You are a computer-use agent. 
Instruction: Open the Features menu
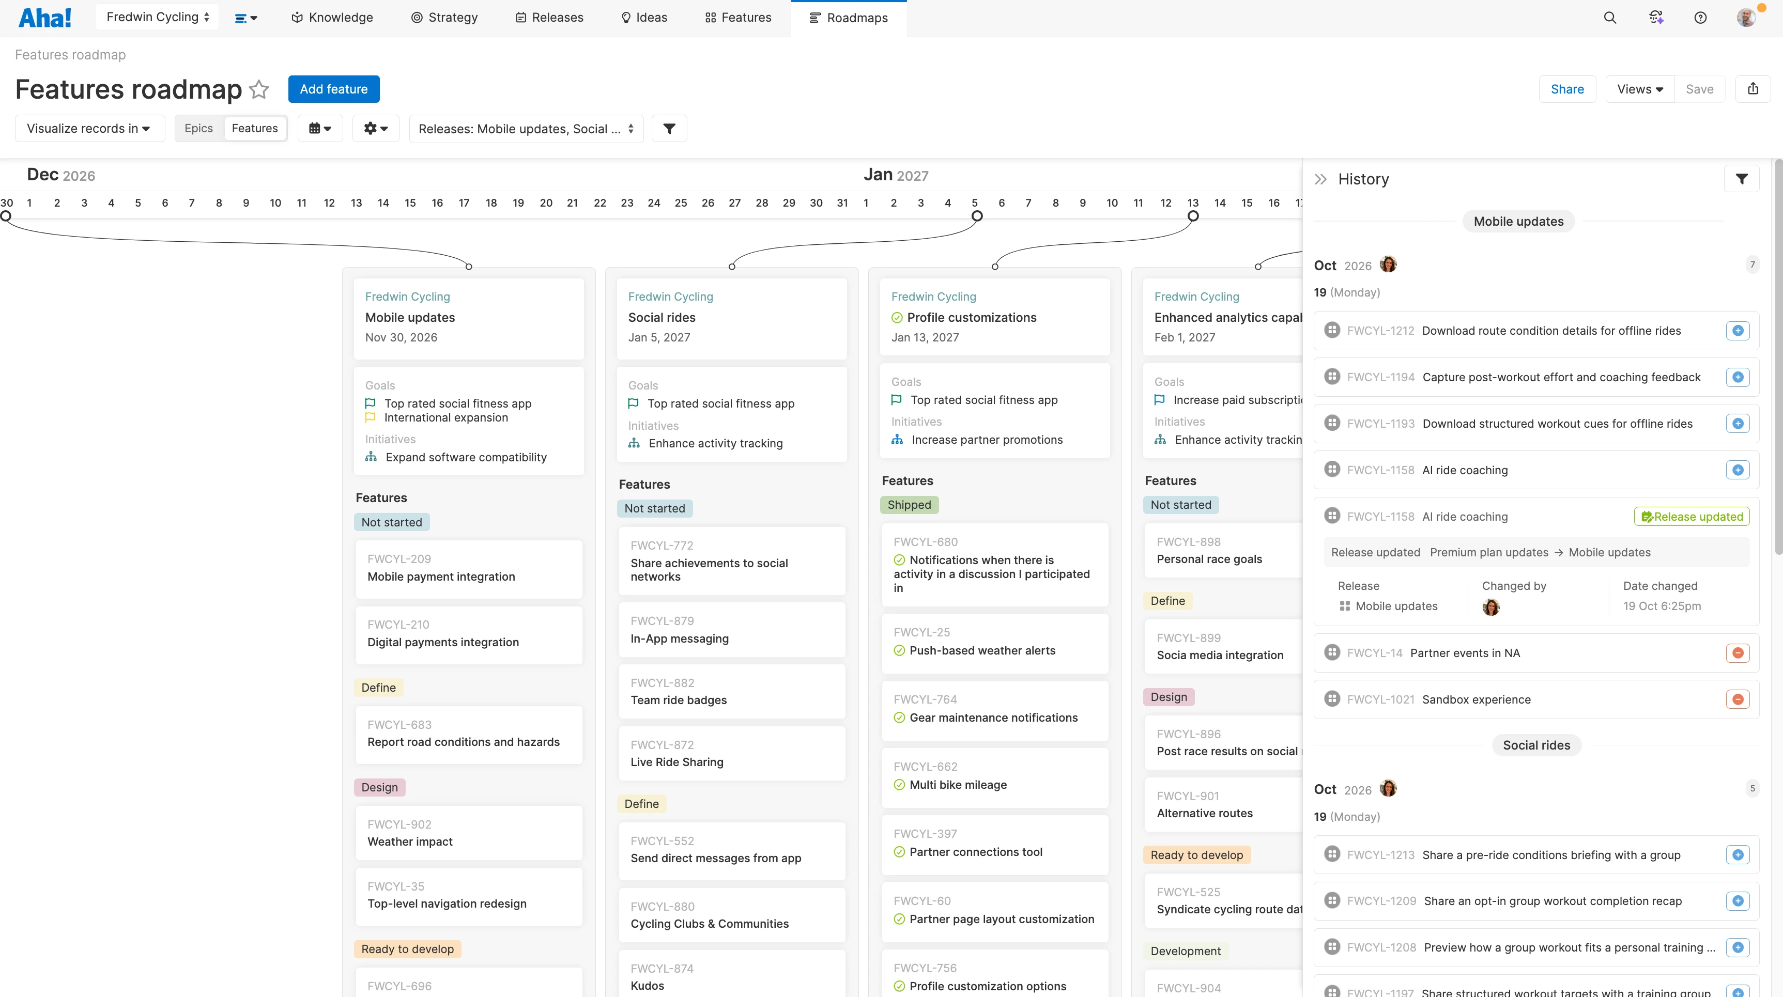(x=739, y=17)
